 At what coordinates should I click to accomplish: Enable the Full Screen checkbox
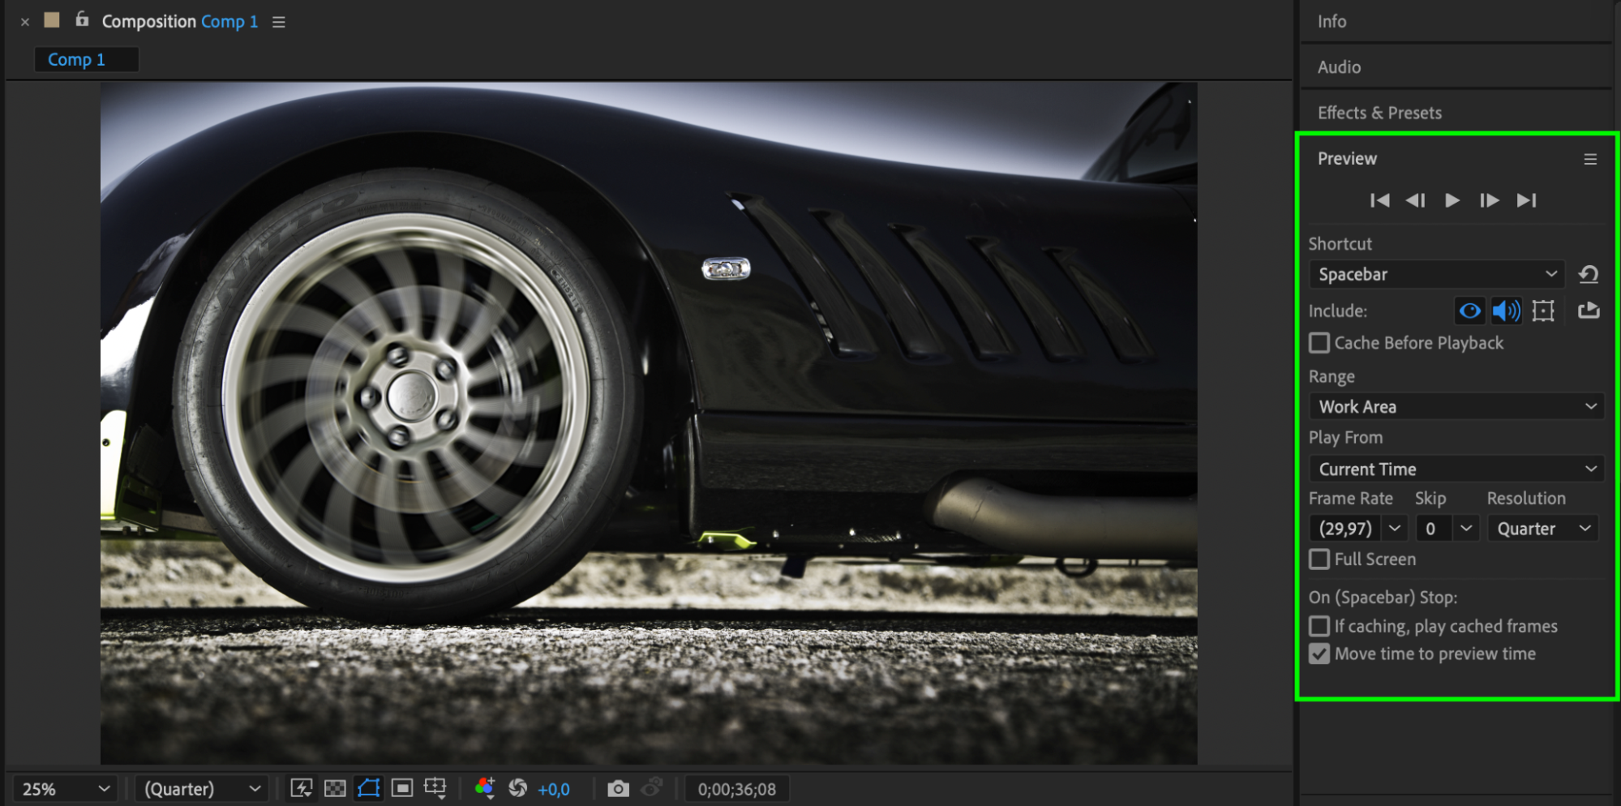coord(1319,559)
